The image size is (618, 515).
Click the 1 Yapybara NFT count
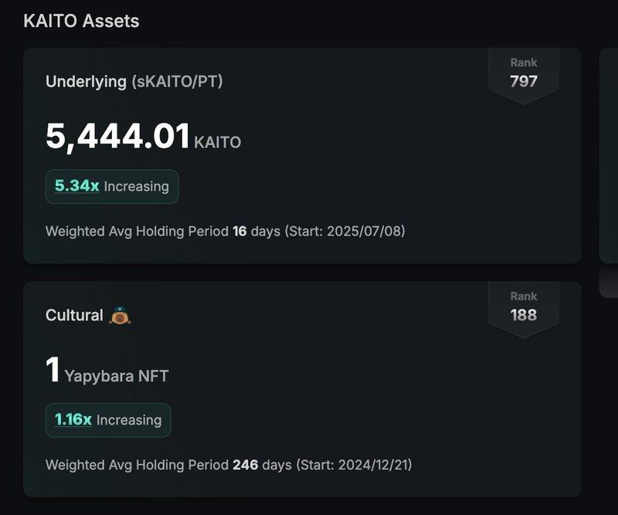pos(53,371)
